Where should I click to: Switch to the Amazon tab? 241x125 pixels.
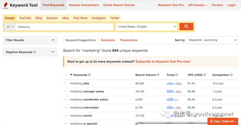pos(52,18)
